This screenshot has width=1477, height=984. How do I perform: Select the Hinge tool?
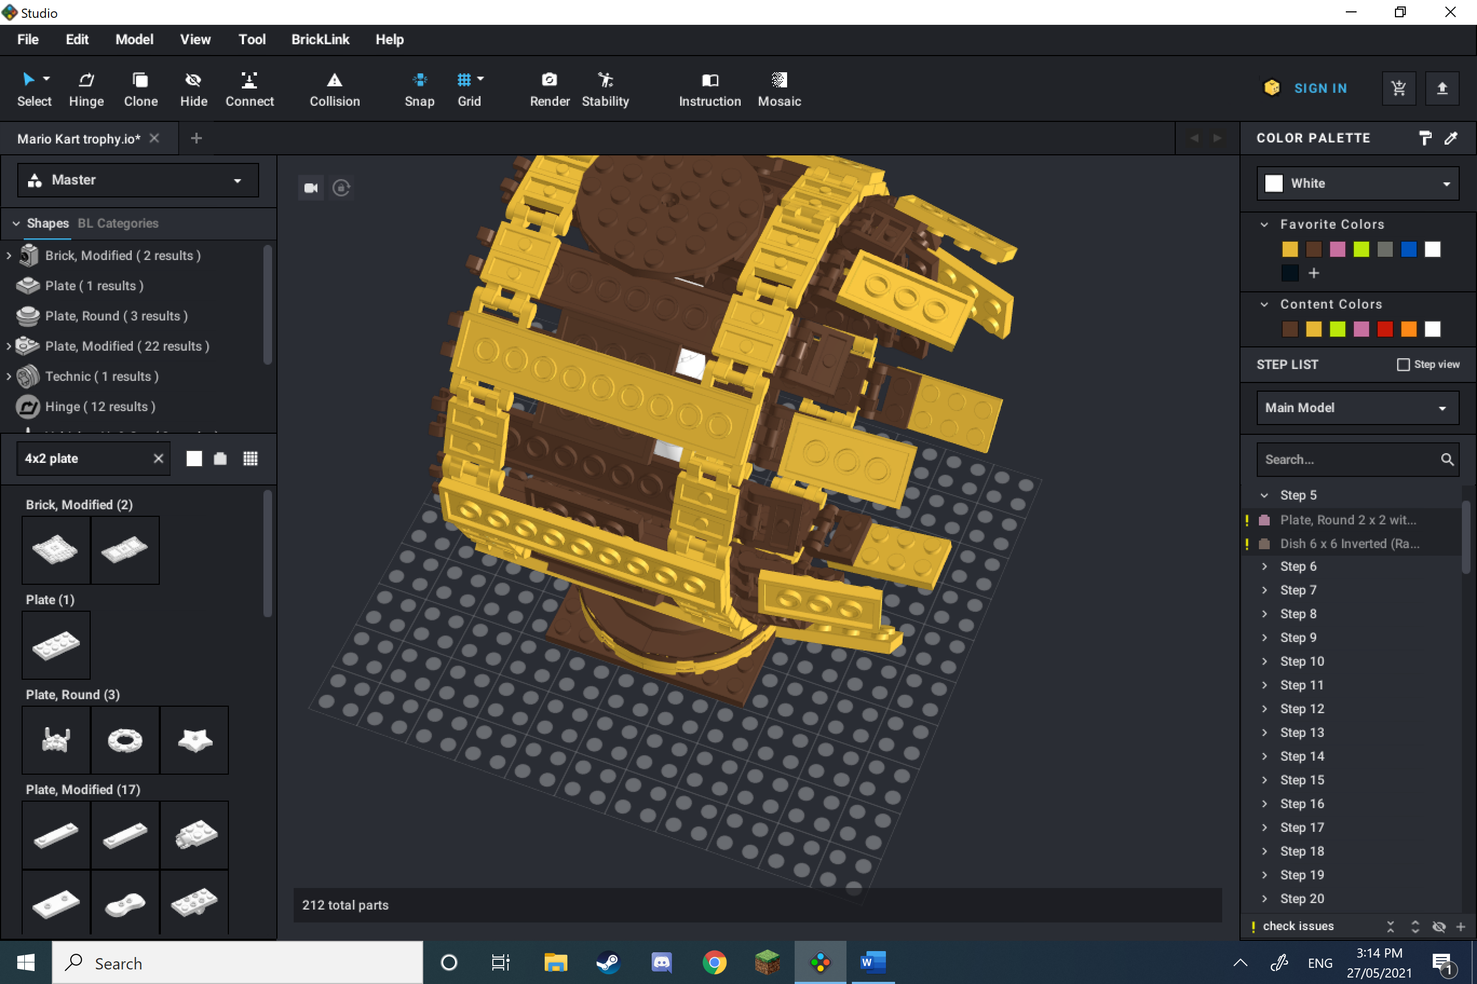(86, 89)
